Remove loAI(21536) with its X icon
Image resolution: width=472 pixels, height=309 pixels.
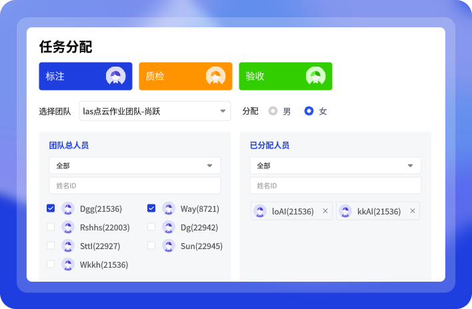pyautogui.click(x=325, y=211)
